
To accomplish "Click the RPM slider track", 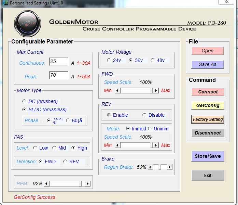I will pyautogui.click(x=65, y=184).
